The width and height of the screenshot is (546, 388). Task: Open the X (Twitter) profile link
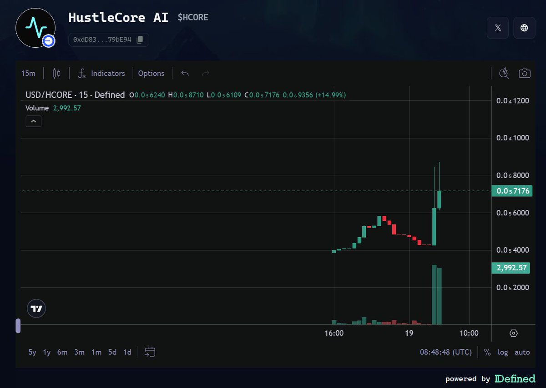pos(498,28)
